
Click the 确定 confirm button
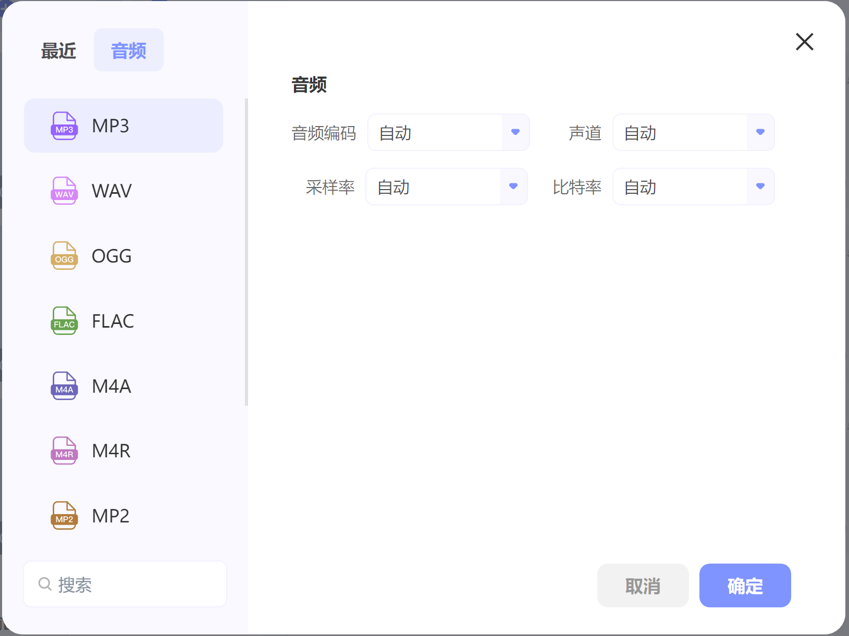click(745, 585)
